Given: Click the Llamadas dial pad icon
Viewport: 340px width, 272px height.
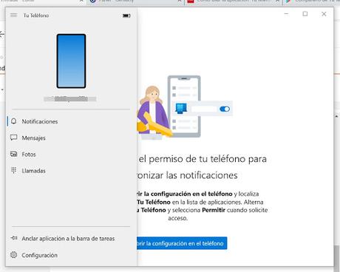Looking at the screenshot, I should point(14,170).
